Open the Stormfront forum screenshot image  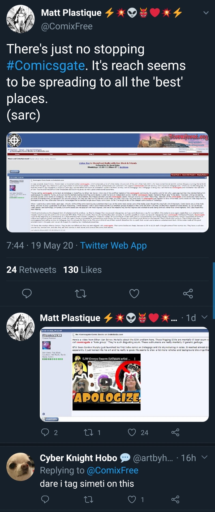click(107, 182)
